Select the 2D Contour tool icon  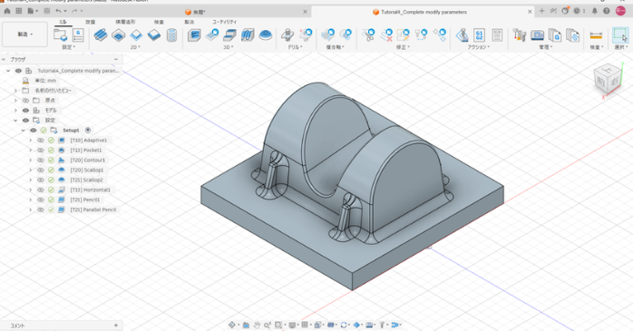(x=154, y=35)
